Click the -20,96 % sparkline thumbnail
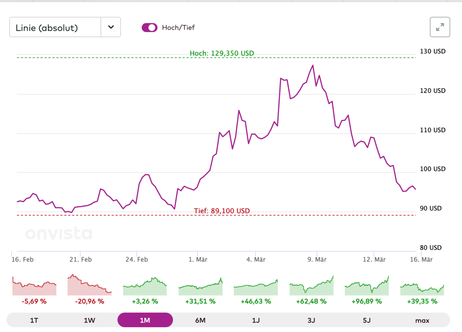This screenshot has height=332, width=462. point(90,286)
